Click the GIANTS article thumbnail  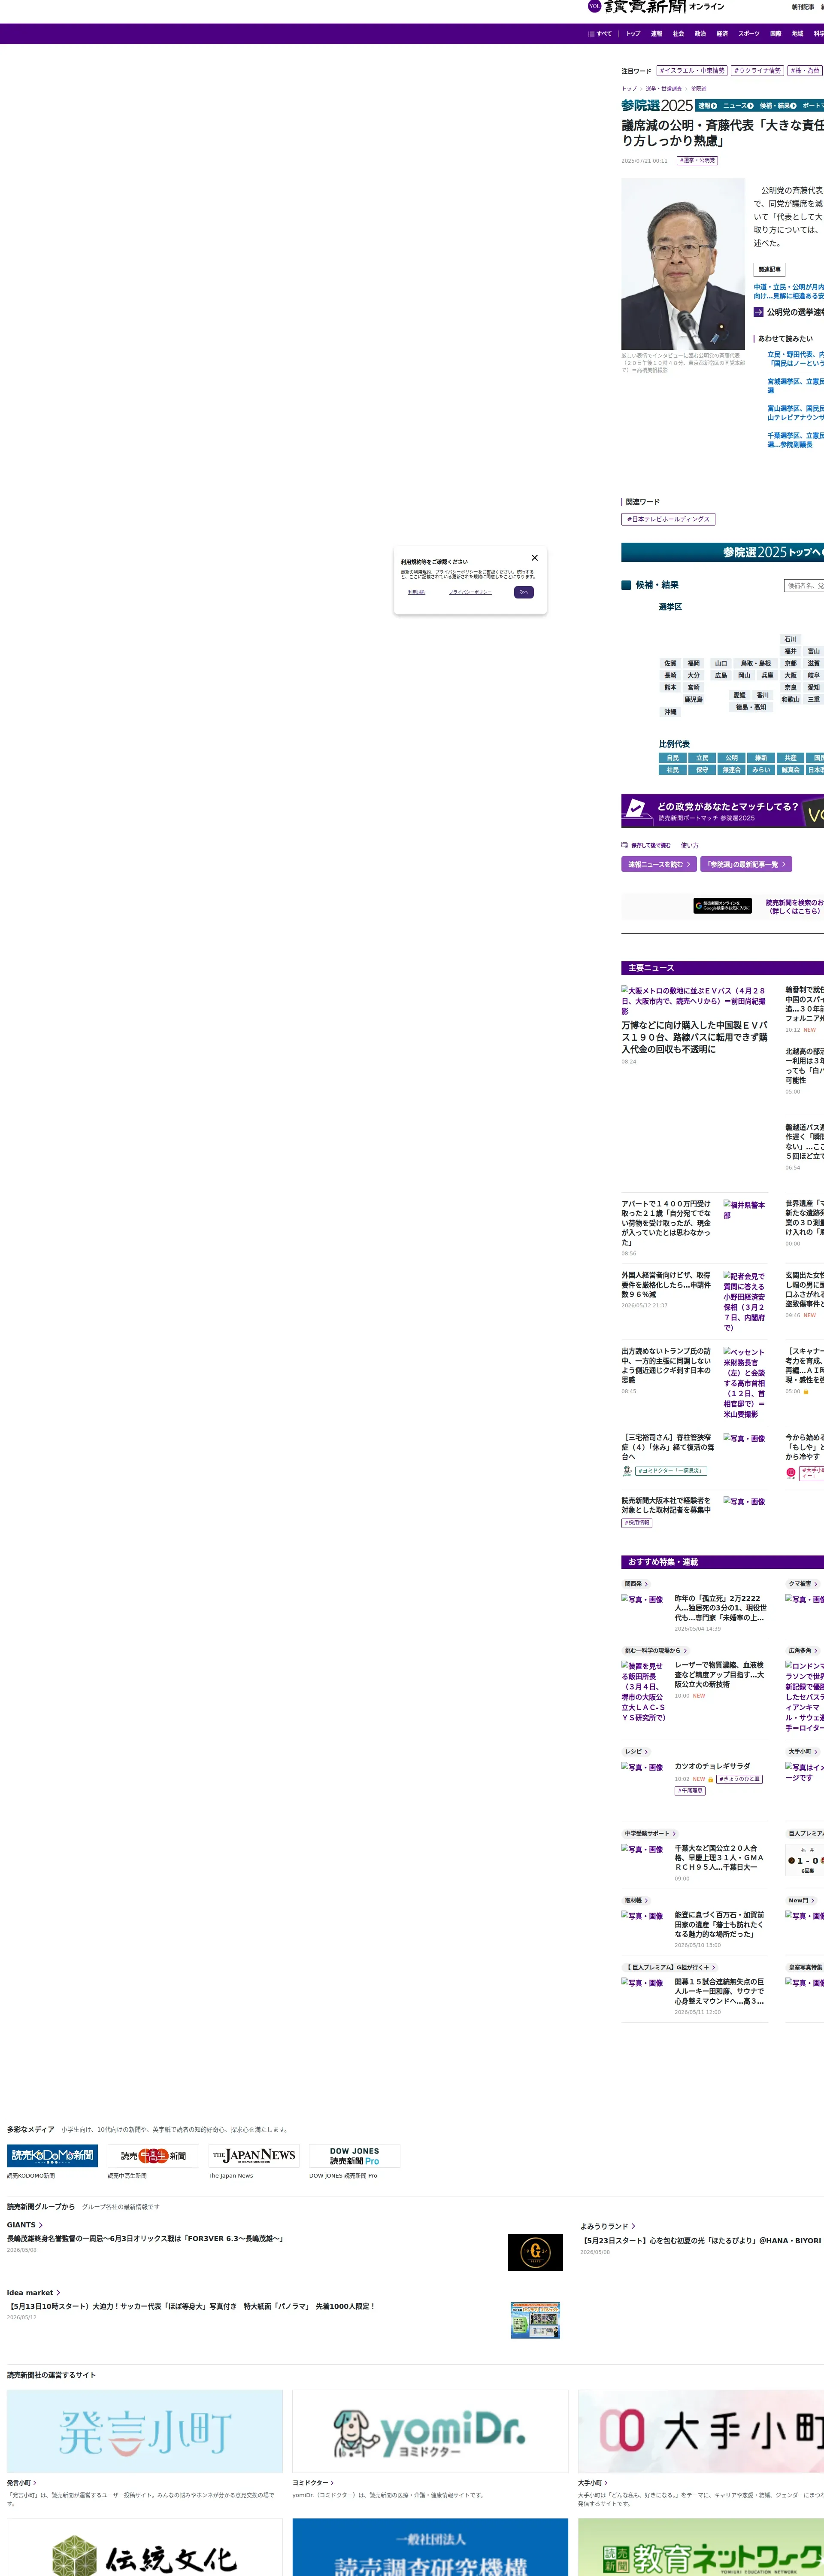(535, 2253)
